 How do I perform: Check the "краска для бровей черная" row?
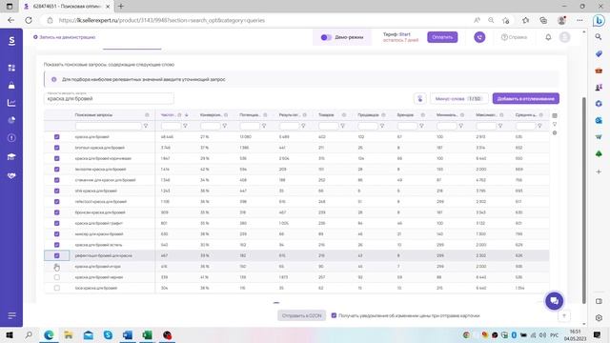pyautogui.click(x=57, y=277)
